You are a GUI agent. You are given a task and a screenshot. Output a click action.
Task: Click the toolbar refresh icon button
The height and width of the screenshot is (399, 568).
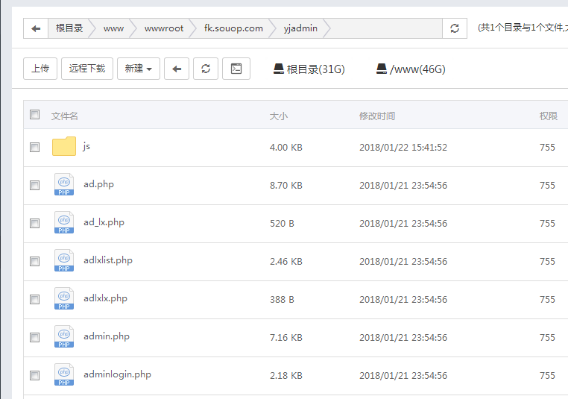[206, 69]
